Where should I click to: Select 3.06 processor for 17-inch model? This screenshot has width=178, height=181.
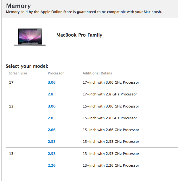[x=52, y=82]
